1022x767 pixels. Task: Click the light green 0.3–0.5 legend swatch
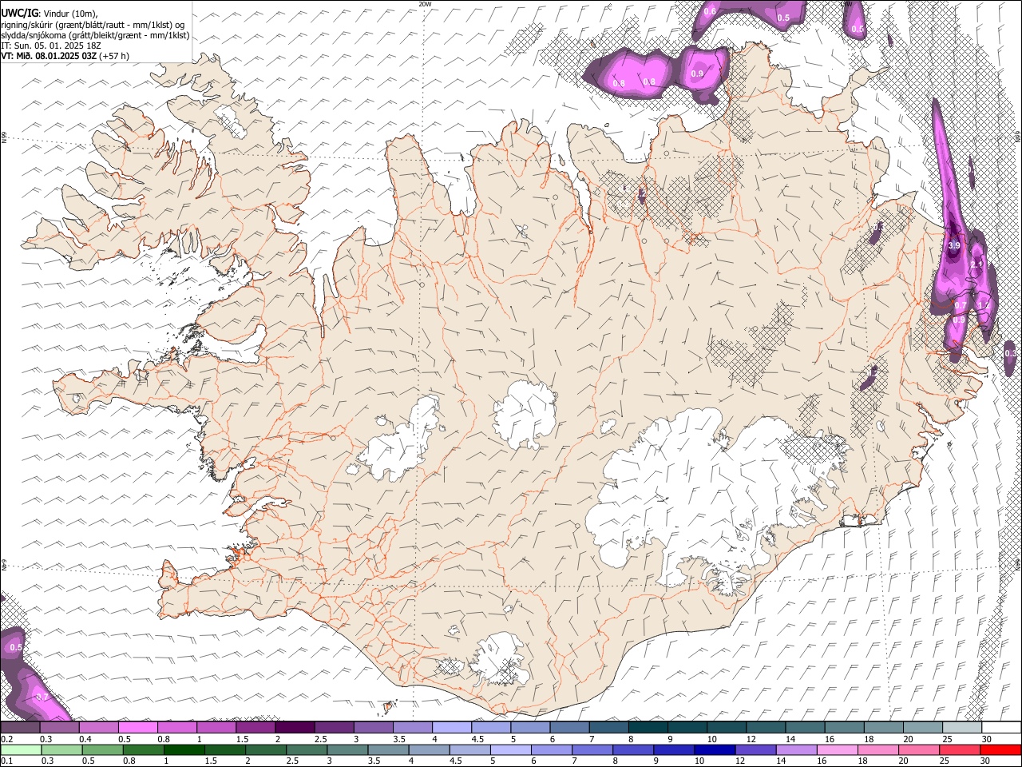[x=61, y=749]
